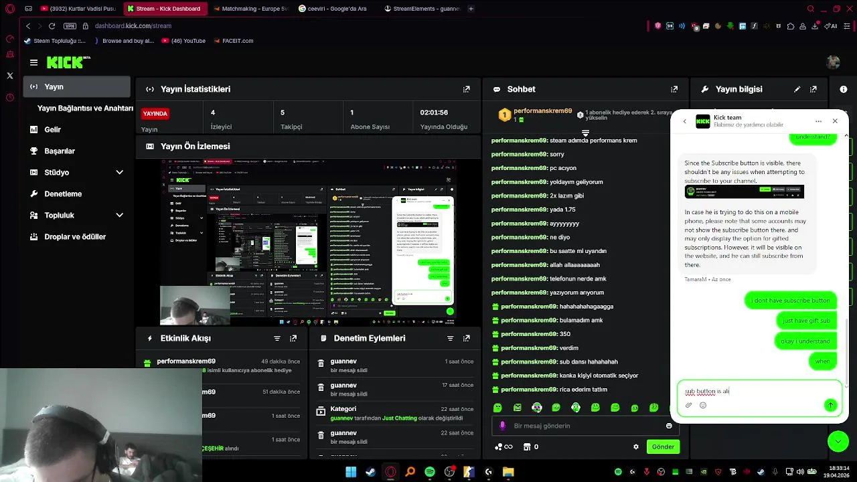
Task: Click the first green Kick emote
Action: coord(497,408)
